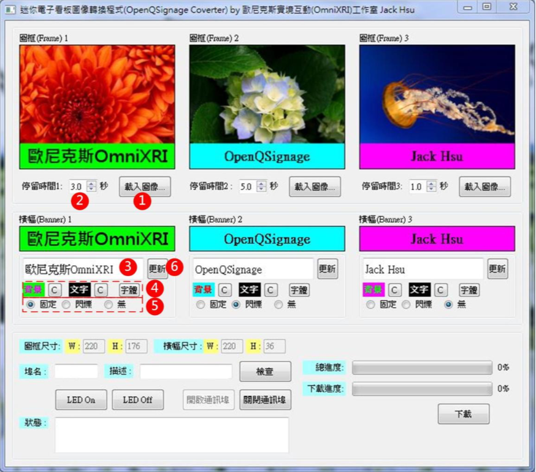Open Banner 1 background color picker C button
Viewport: 536px width, 472px height.
[x=55, y=290]
